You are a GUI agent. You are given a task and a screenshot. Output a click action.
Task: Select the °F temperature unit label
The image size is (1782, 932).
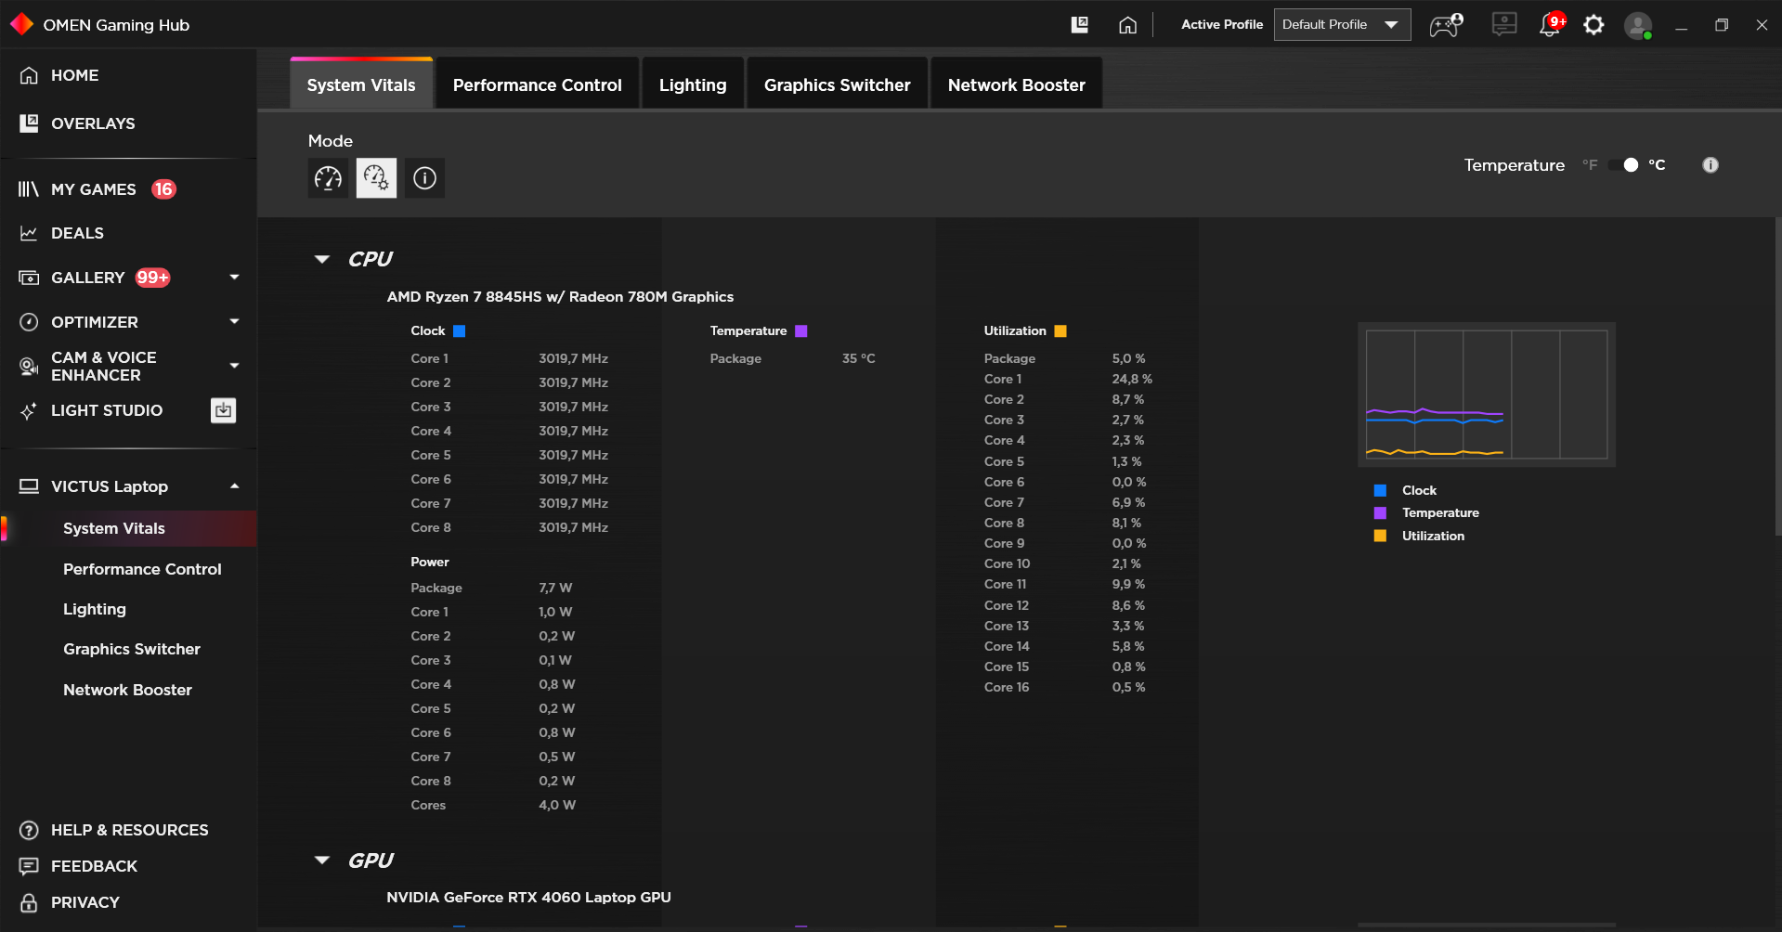click(1590, 165)
